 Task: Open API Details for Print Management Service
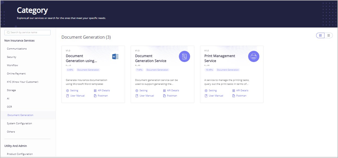(242, 91)
